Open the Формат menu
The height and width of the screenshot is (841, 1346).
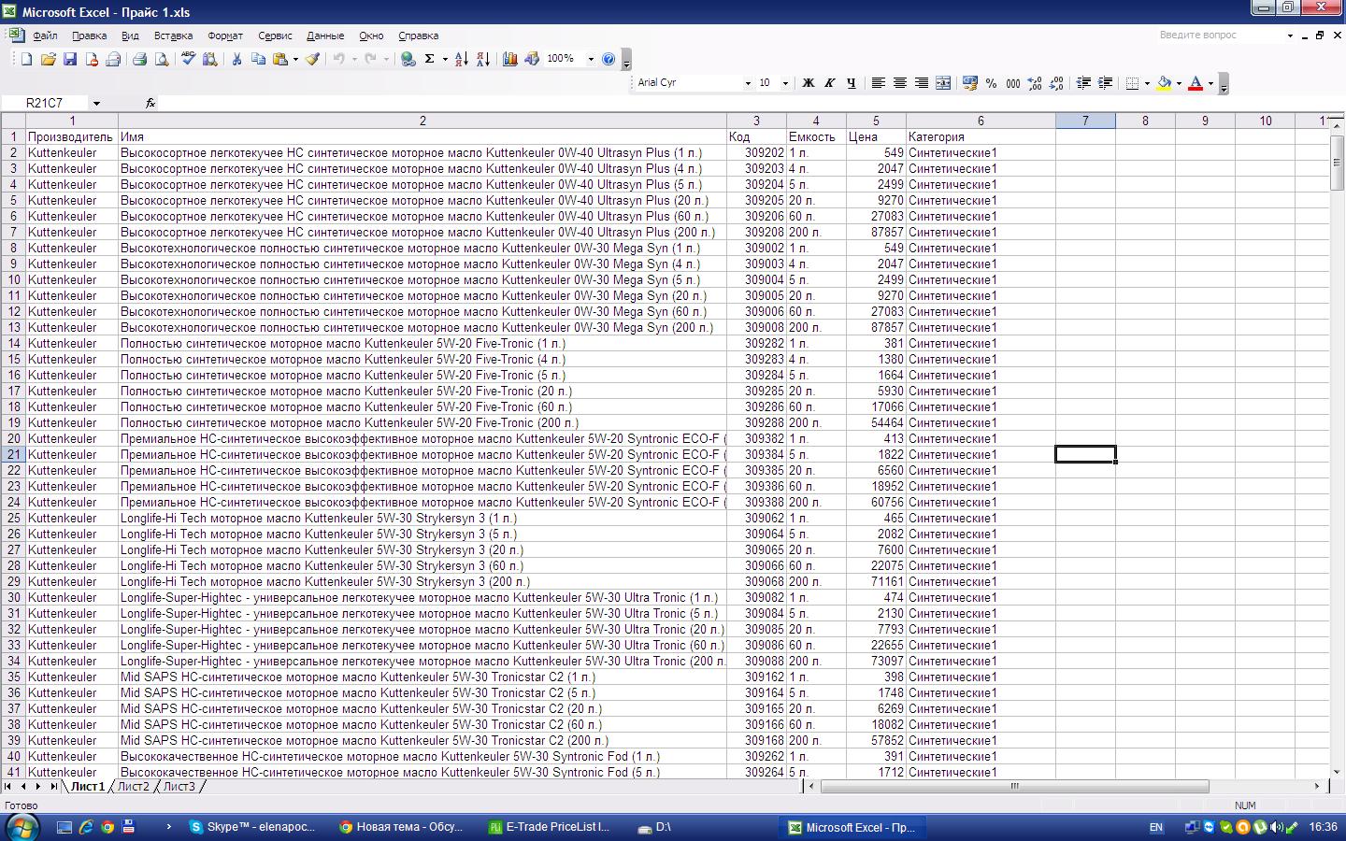pyautogui.click(x=225, y=36)
